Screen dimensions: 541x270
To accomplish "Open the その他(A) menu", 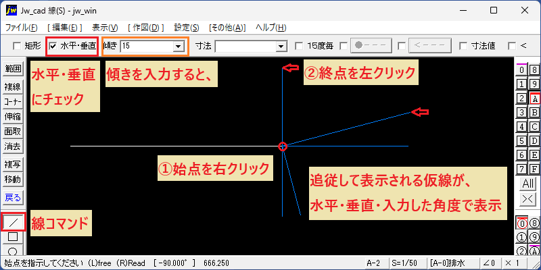I will (x=227, y=28).
